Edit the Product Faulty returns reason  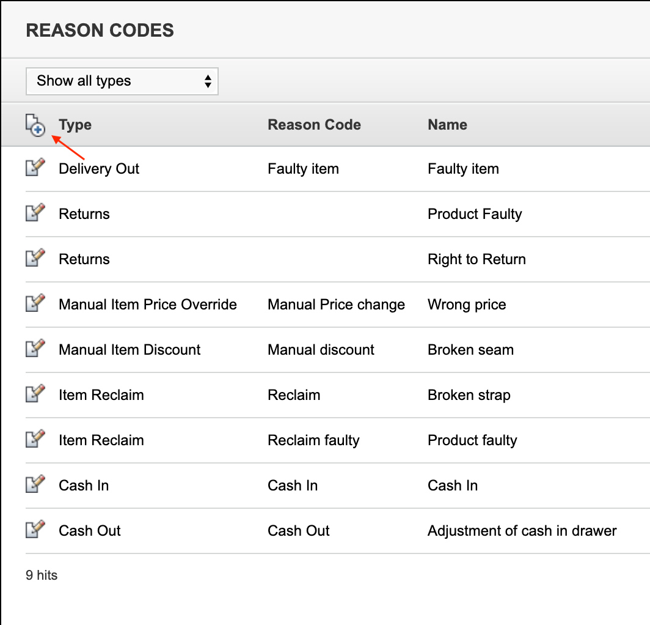35,212
